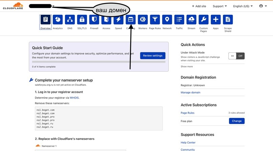Open the Network location pin icon
The image size is (273, 151).
tap(167, 20)
